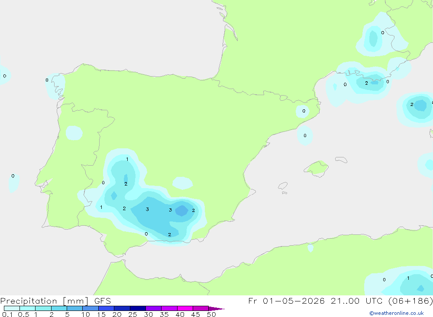433x317 pixels.
Task: Click the '15' legend scale label
Action: pos(101,314)
